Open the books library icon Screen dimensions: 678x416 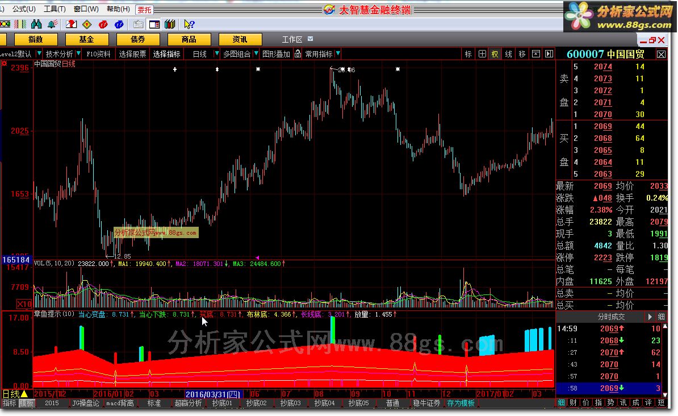pos(170,24)
